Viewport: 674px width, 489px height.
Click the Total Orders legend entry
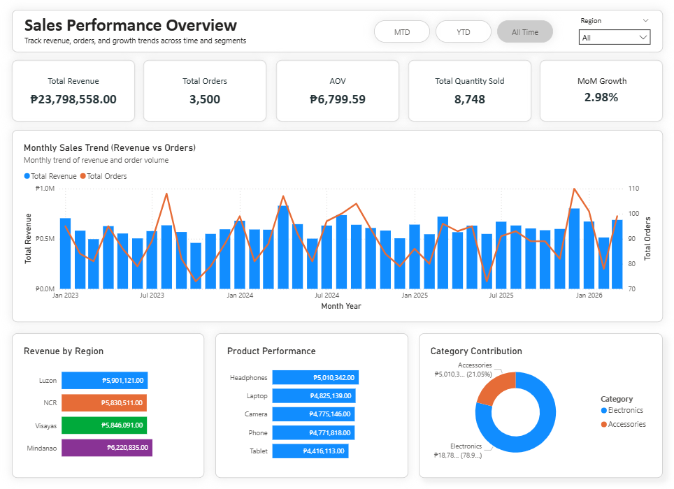point(106,177)
